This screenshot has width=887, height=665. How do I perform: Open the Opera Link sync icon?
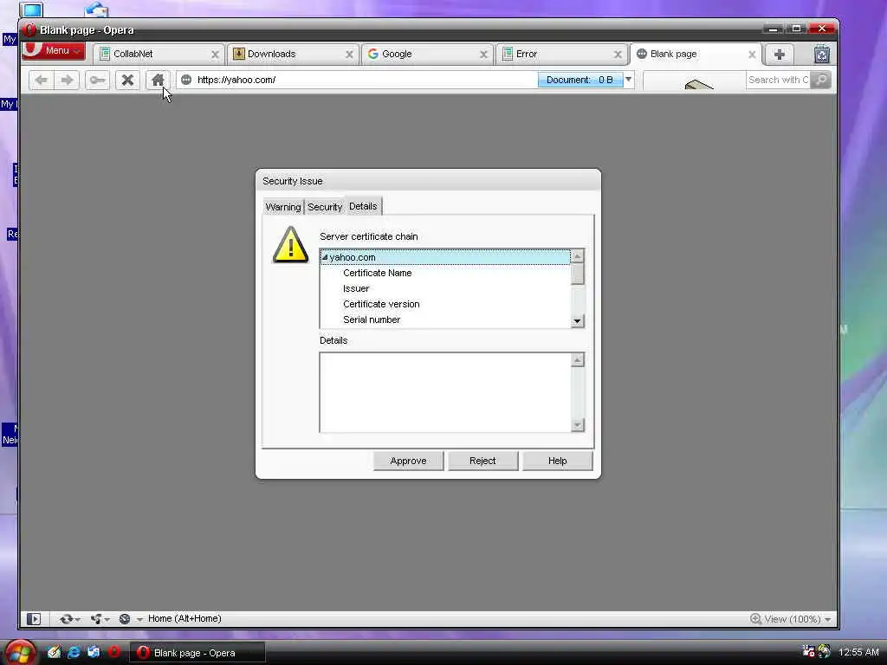click(66, 618)
